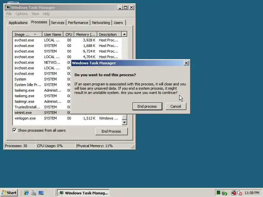Viewport: 263px width, 197px height.
Task: Click the Windows Task Manager taskbar button
Action: tap(83, 193)
